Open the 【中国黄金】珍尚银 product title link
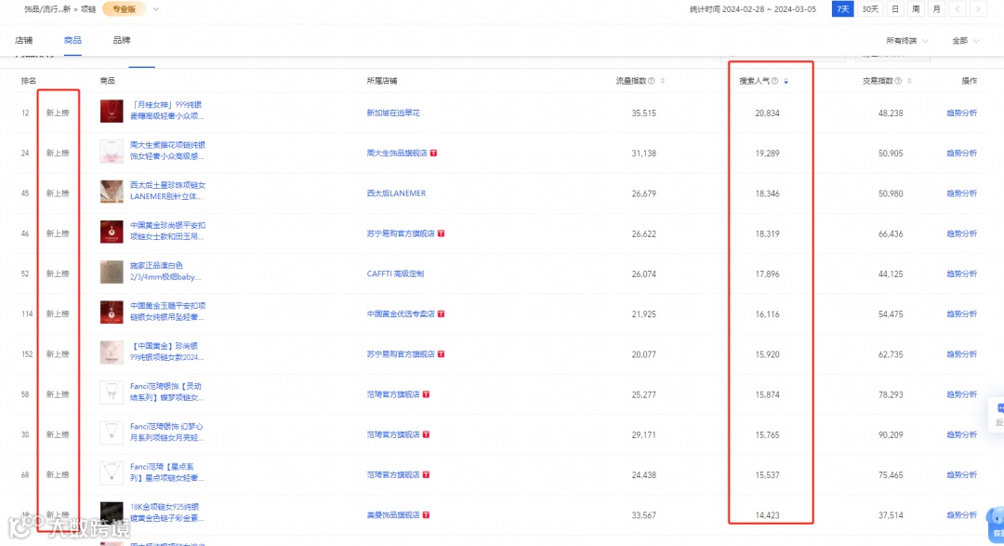This screenshot has width=1004, height=546. (x=167, y=352)
